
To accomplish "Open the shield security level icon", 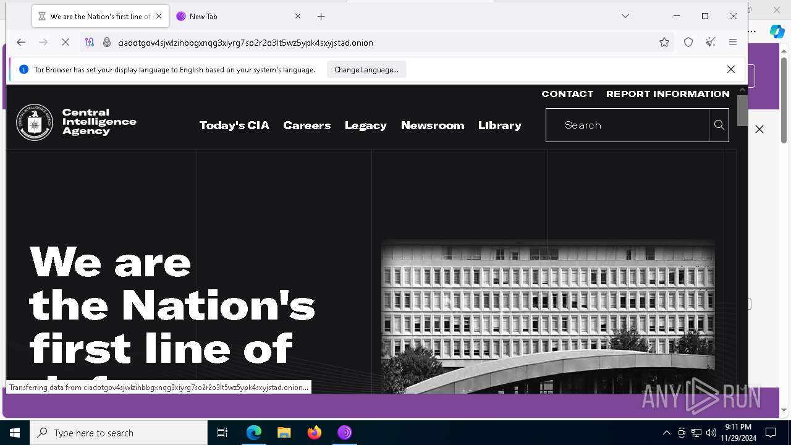I will click(688, 42).
